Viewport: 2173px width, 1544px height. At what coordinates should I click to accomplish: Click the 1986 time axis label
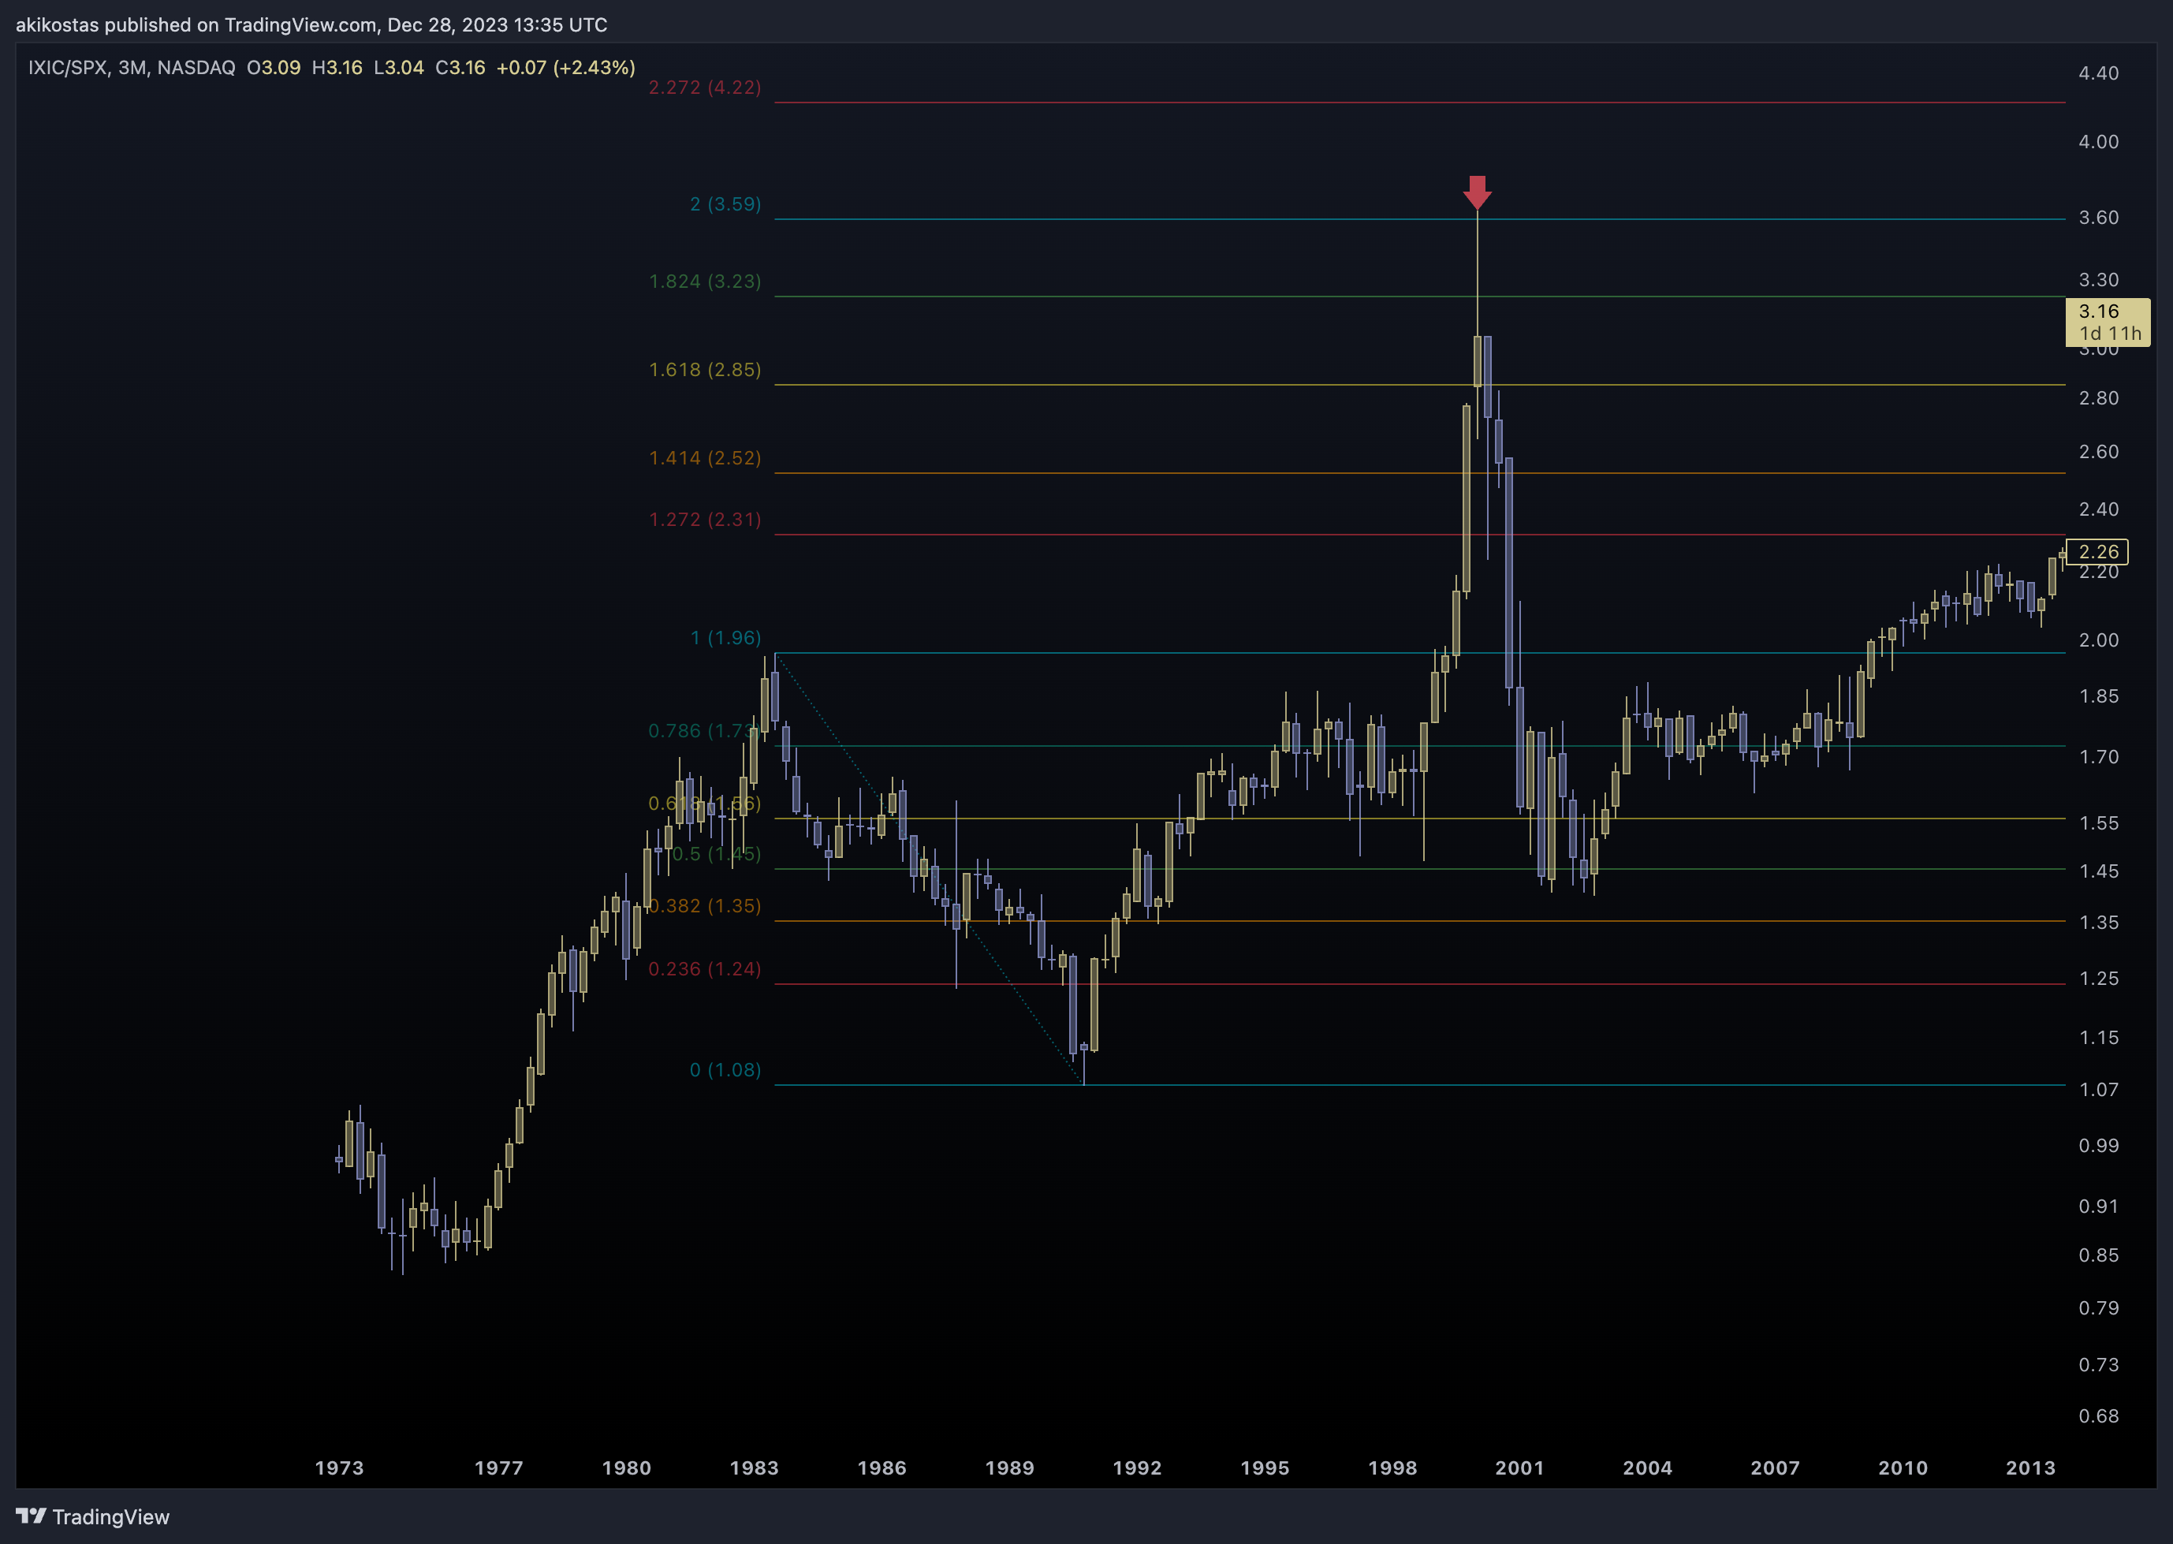click(882, 1468)
